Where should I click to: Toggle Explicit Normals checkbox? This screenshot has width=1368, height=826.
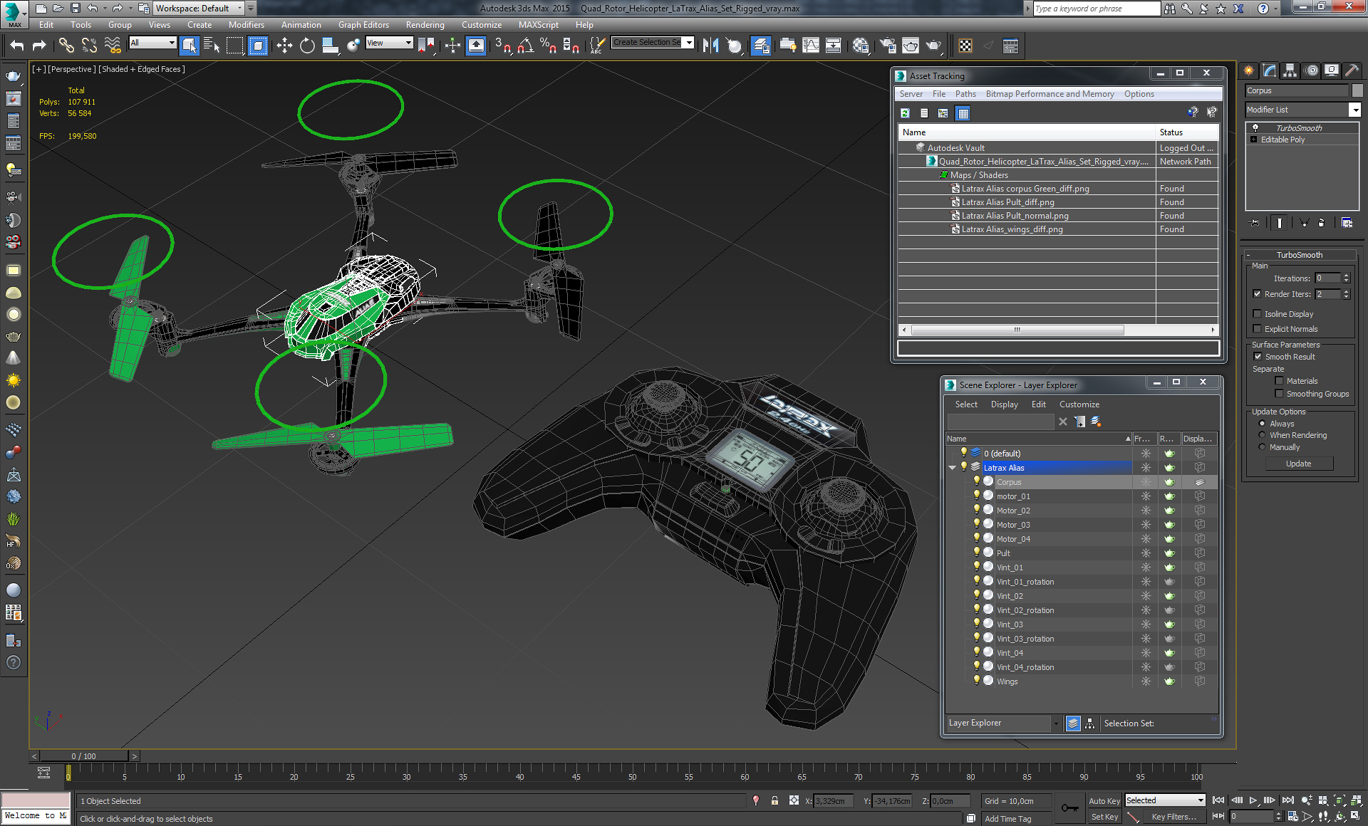click(x=1257, y=329)
